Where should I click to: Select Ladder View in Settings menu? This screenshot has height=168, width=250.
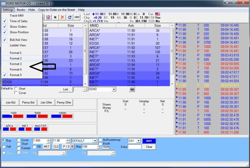(x=22, y=45)
